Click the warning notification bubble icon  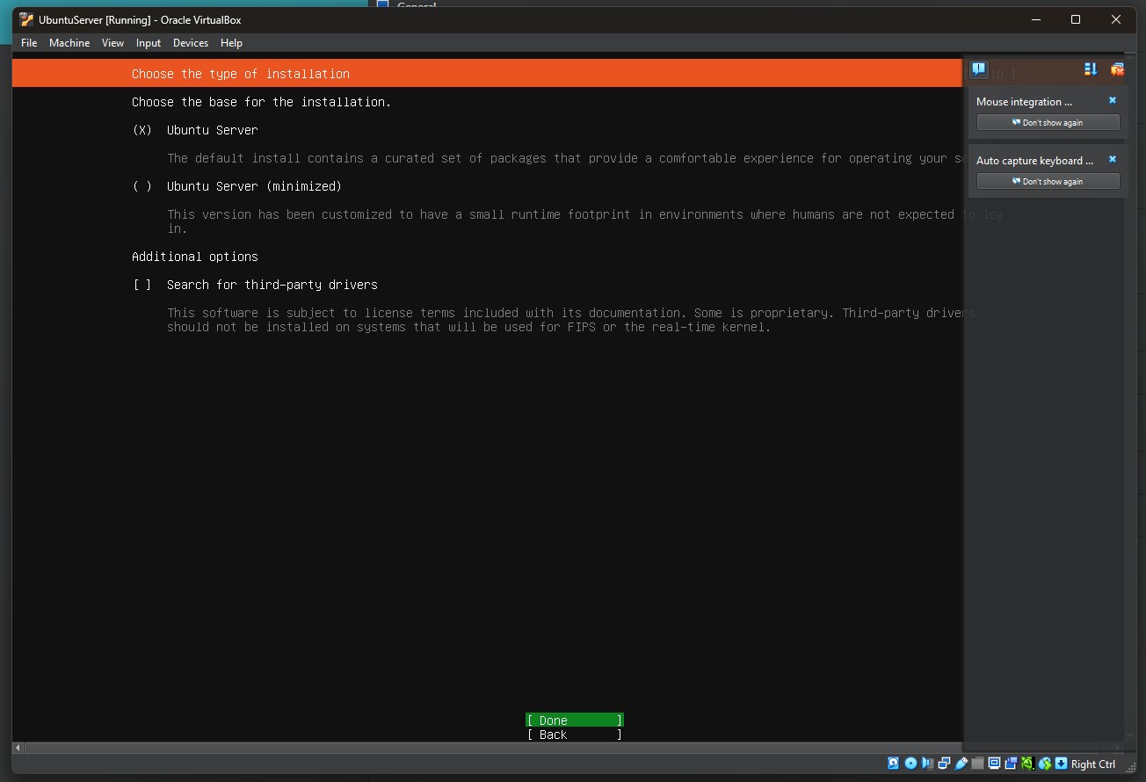(x=979, y=69)
